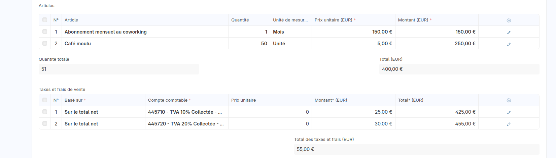Open Articles table column settings gear
The width and height of the screenshot is (556, 158).
pyautogui.click(x=509, y=20)
